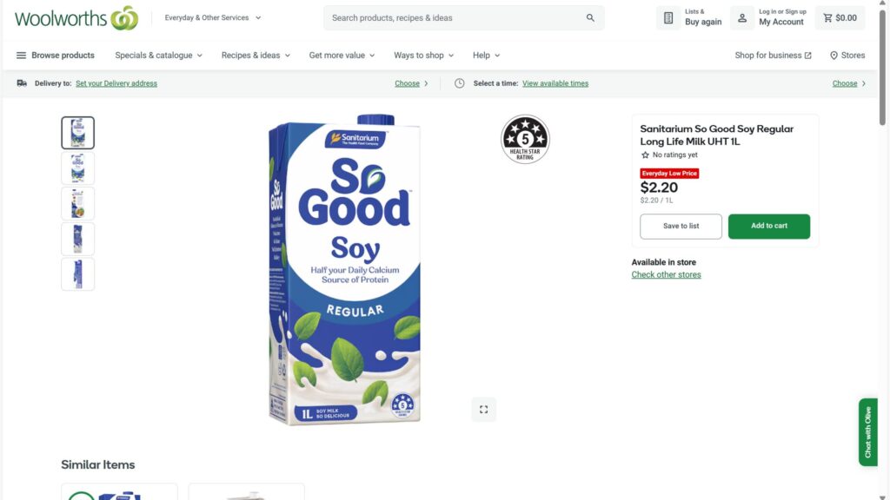Click the ratings star icon
The width and height of the screenshot is (890, 500).
click(645, 155)
